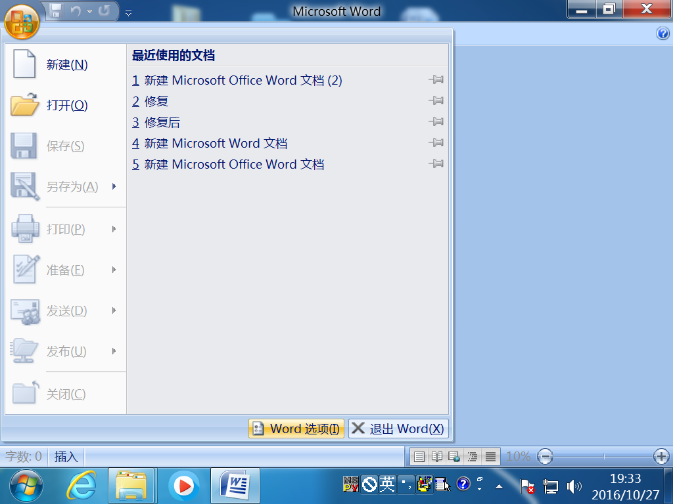The width and height of the screenshot is (673, 504).
Task: Click the 10% zoom level button
Action: (x=519, y=457)
